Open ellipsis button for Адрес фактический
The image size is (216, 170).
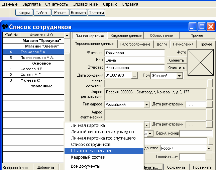click(209, 114)
